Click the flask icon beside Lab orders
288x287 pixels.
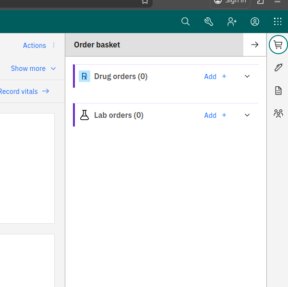[84, 115]
